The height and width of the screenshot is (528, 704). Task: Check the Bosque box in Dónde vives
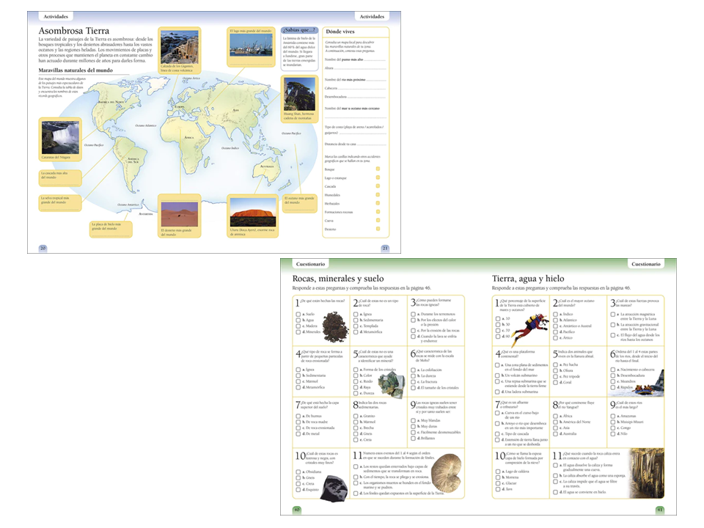pos(378,169)
